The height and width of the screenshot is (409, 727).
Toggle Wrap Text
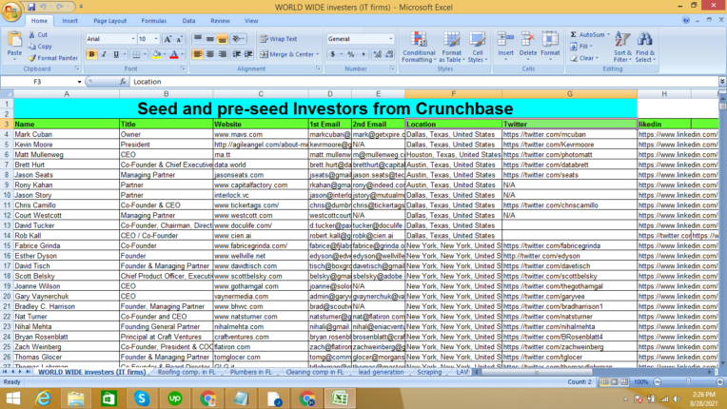tap(279, 39)
